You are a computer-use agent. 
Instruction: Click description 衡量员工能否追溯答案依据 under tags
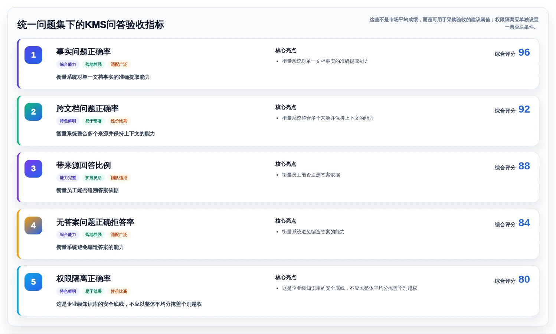pyautogui.click(x=88, y=190)
